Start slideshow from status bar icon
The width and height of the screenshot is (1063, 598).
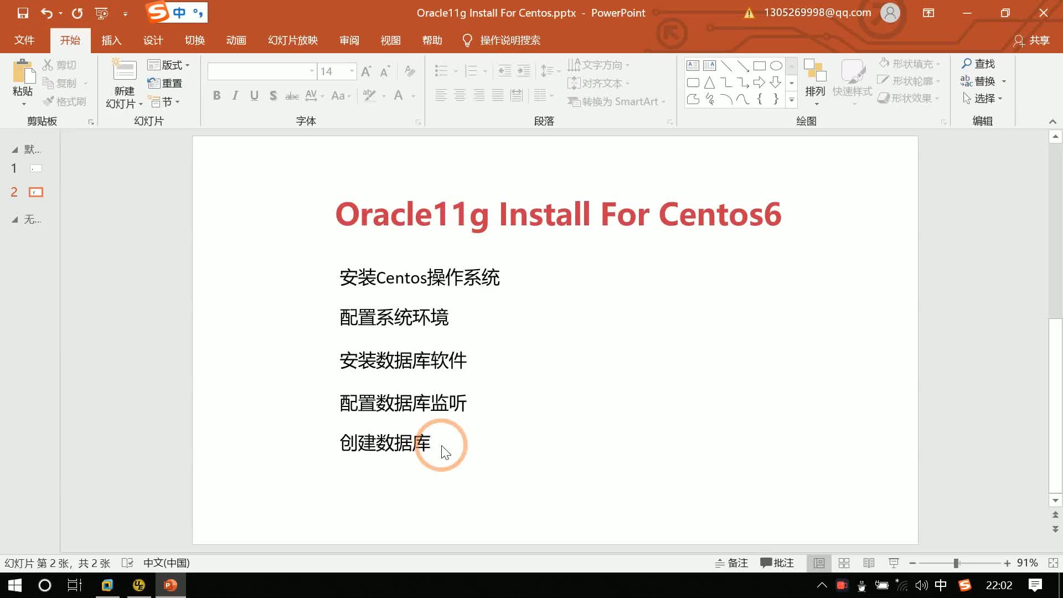pos(894,563)
